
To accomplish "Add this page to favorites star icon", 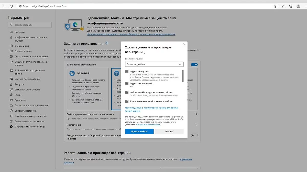I will point(275,6).
